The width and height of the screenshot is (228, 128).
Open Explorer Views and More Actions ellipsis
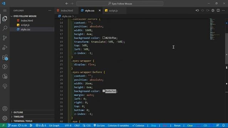click(x=50, y=10)
